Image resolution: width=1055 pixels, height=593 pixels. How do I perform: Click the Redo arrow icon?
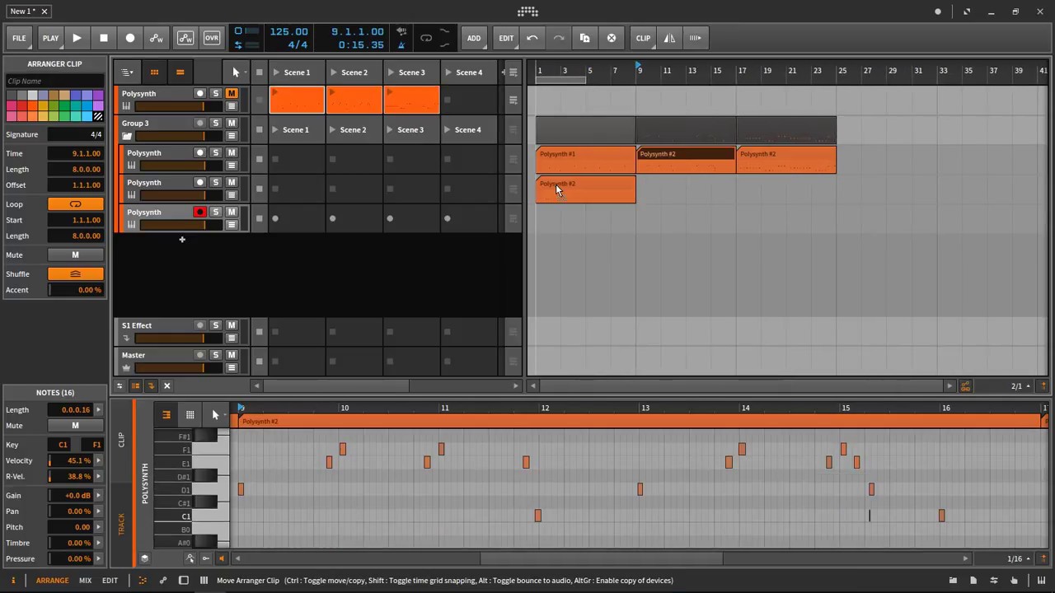tap(559, 38)
